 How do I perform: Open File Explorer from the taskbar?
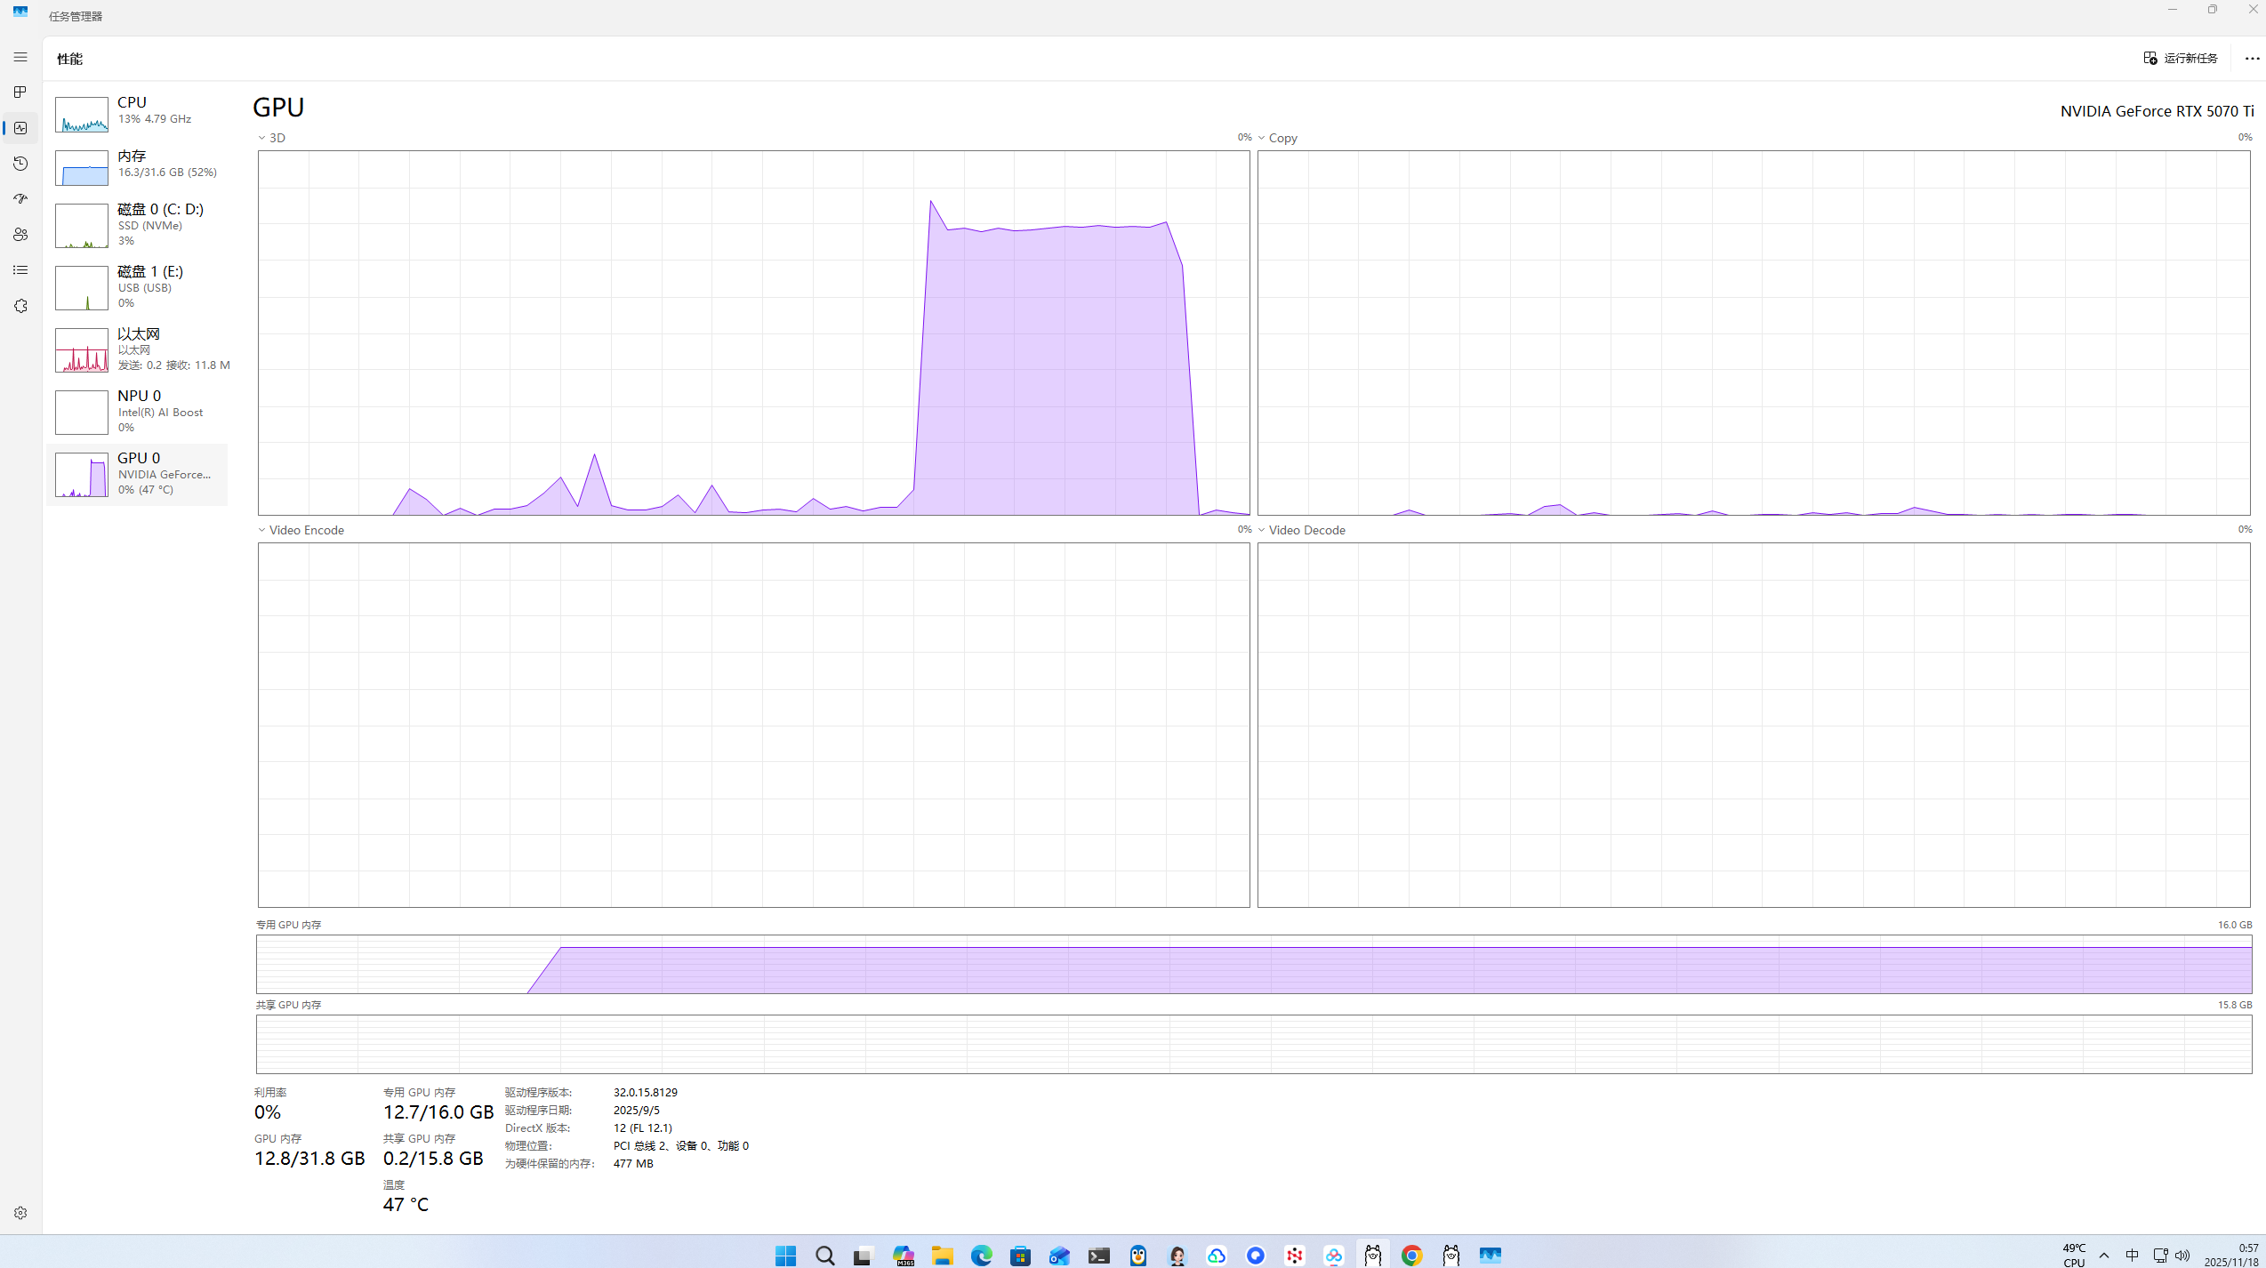[x=942, y=1255]
